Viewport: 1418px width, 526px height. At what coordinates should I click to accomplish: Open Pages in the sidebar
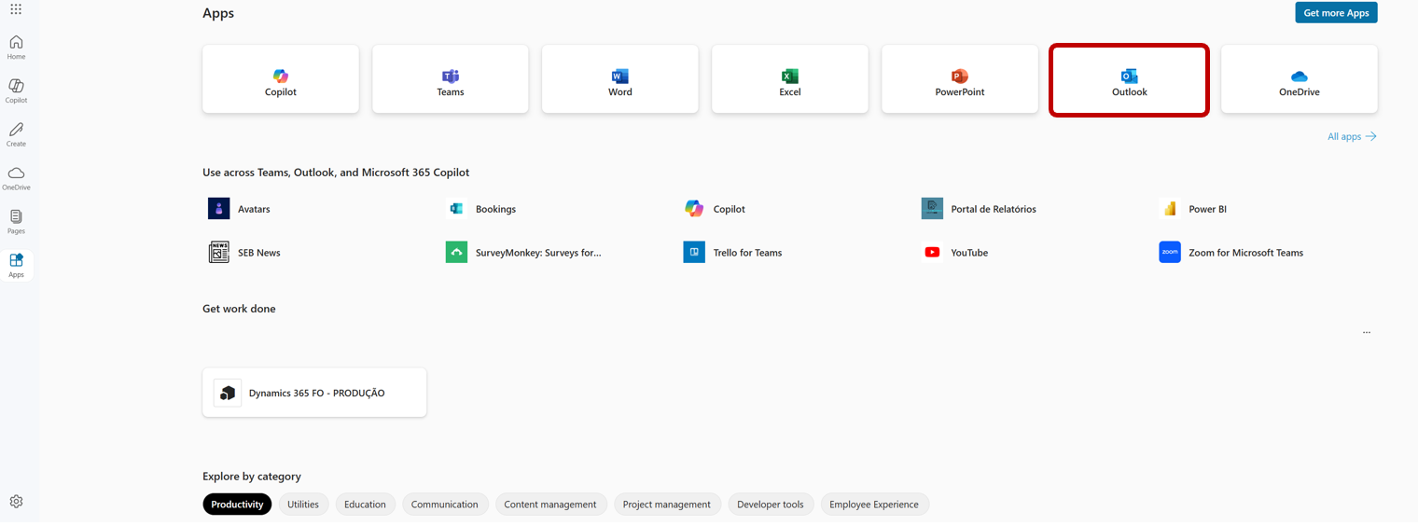(x=16, y=221)
